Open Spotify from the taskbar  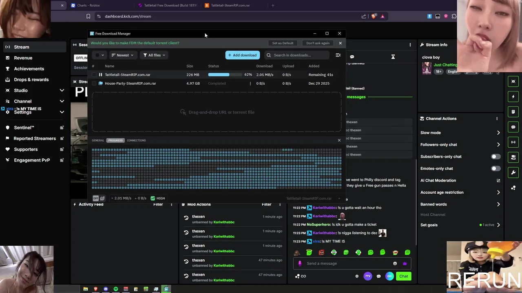[x=116, y=289]
